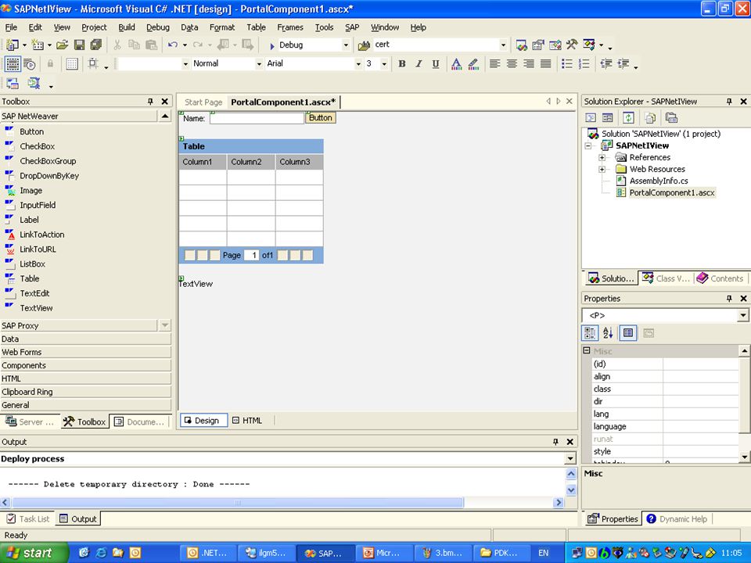
Task: Switch to HTML view tab
Action: pos(247,421)
